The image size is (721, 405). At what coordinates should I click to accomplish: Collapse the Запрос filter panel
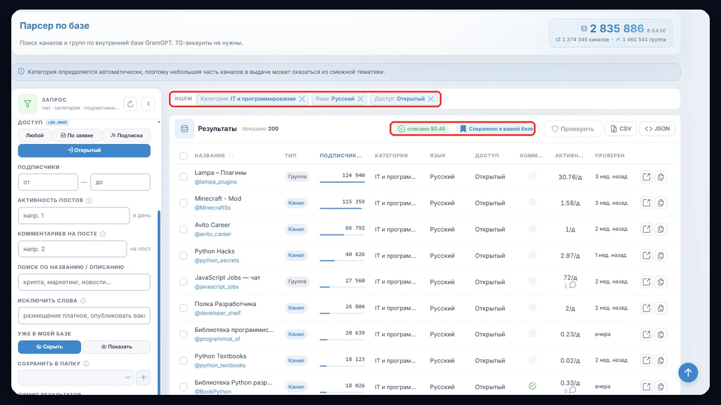click(x=148, y=103)
